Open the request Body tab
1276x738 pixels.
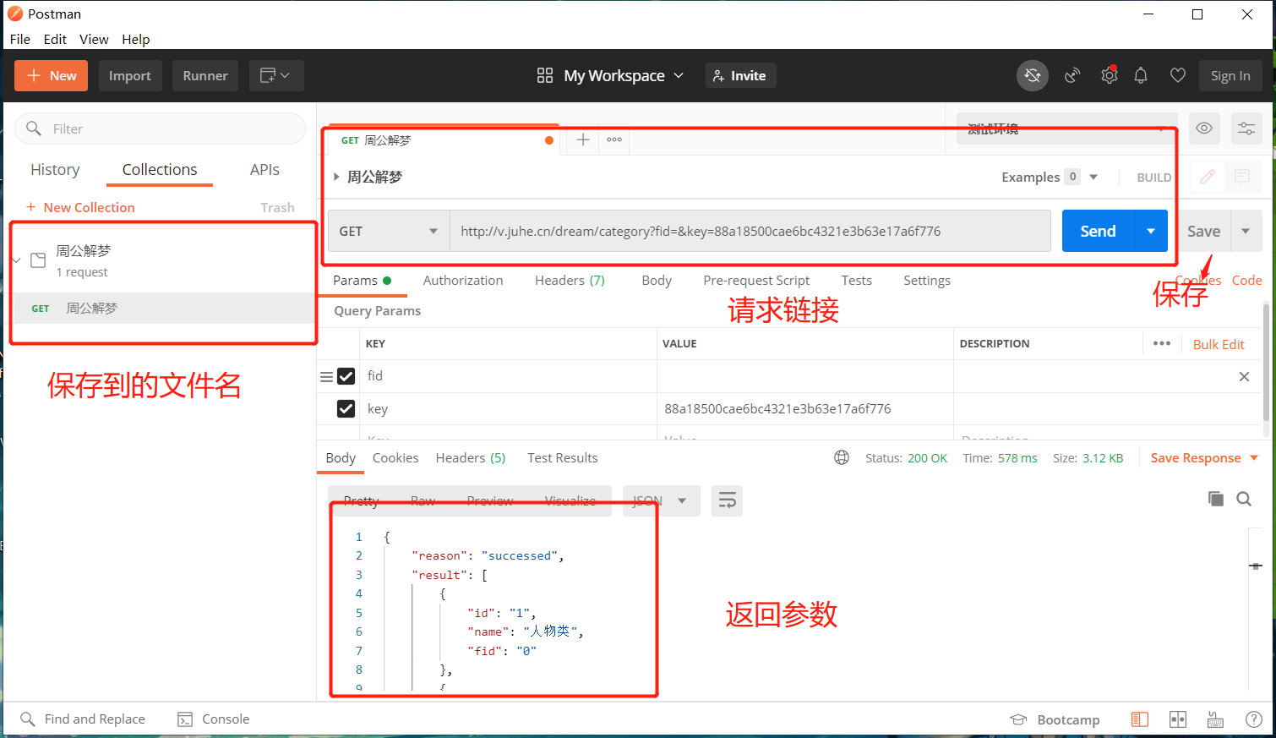tap(657, 281)
